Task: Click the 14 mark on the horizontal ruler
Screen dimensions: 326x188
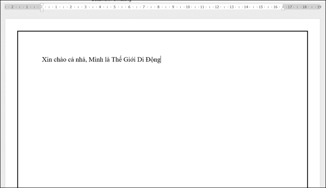Action: 246,7
